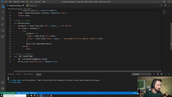Click the editor horizontal scrollbar
This screenshot has width=172, height=97.
[x=88, y=71]
